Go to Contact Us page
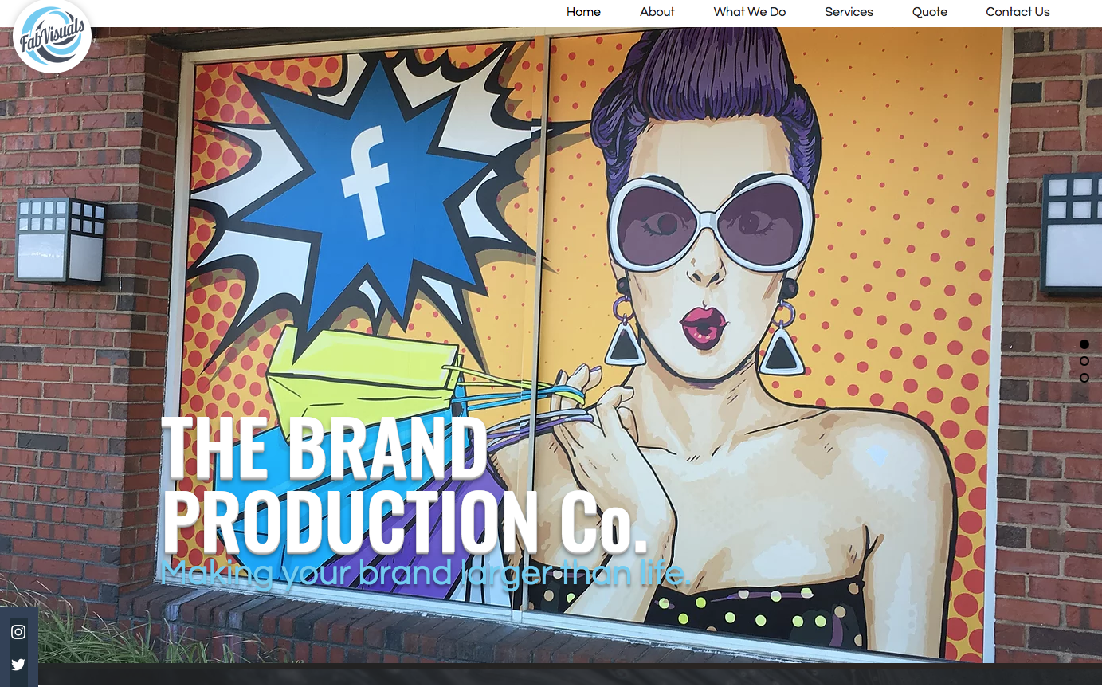 pyautogui.click(x=1018, y=12)
